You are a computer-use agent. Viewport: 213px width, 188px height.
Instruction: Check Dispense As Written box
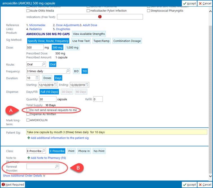pos(28,114)
